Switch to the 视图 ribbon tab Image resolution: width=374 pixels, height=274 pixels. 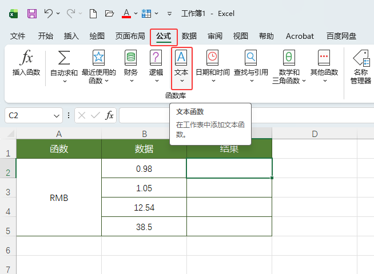[241, 36]
